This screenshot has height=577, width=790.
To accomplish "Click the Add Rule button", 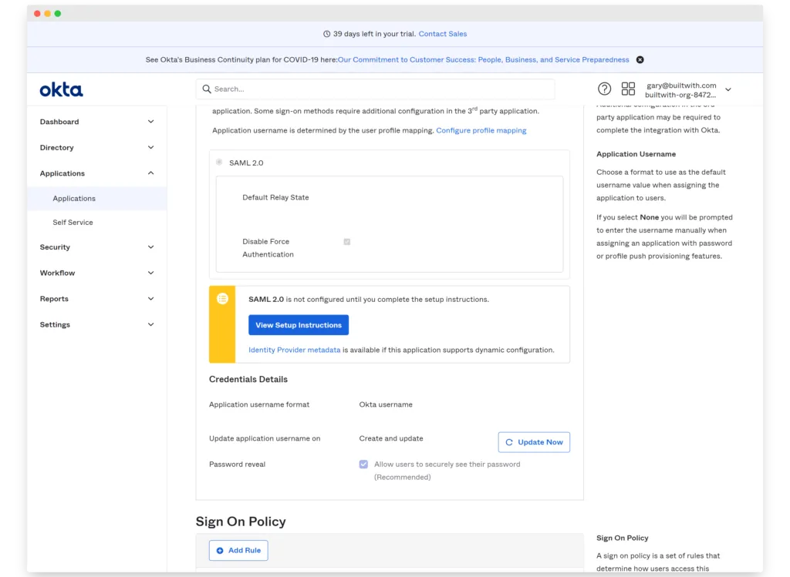I will point(238,550).
